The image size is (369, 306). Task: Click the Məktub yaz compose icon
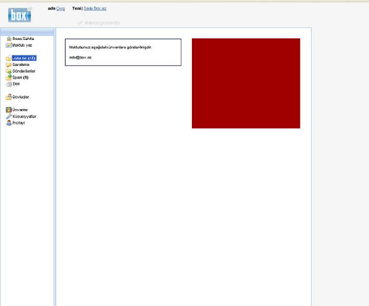(x=9, y=45)
